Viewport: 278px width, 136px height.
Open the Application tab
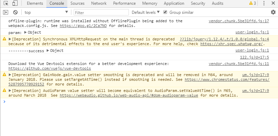174,3
